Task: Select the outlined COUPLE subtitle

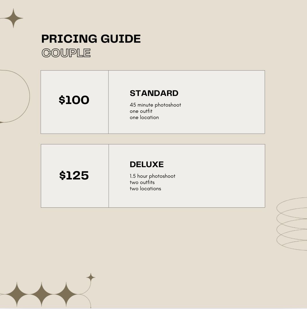Action: pyautogui.click(x=66, y=53)
